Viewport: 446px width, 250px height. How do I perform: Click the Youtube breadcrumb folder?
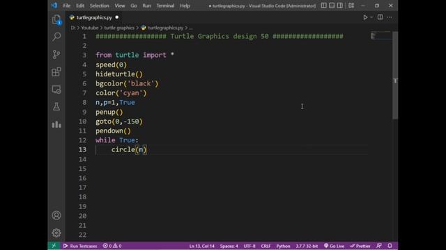90,28
